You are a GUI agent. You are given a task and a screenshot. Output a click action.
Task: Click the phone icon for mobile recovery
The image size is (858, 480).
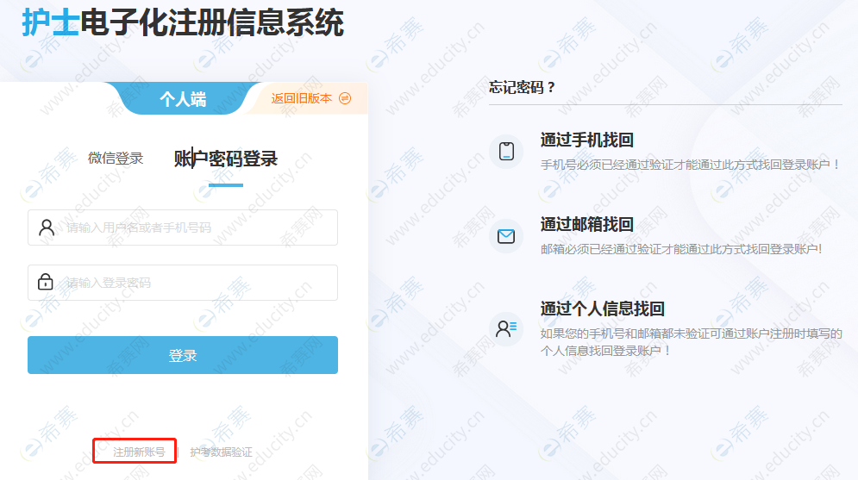click(x=506, y=152)
